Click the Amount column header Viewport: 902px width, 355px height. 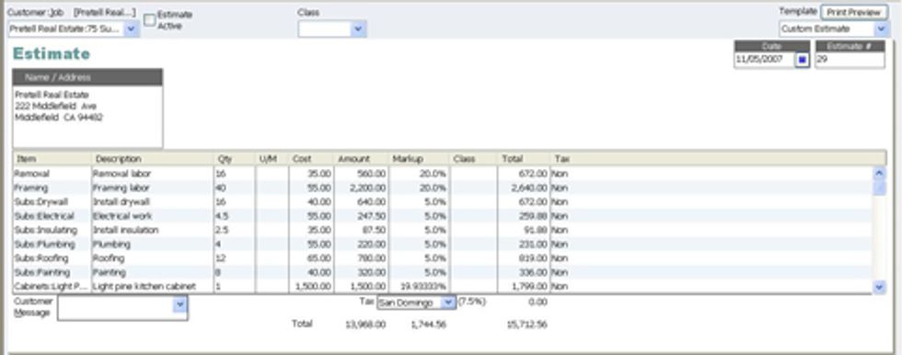click(x=361, y=158)
